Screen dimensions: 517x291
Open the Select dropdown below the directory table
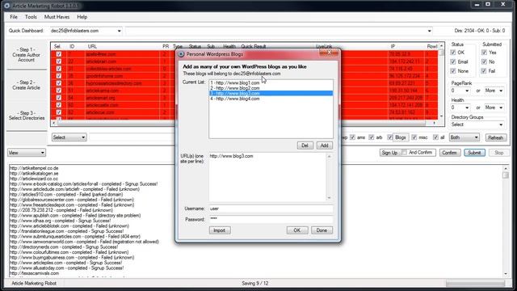point(69,137)
